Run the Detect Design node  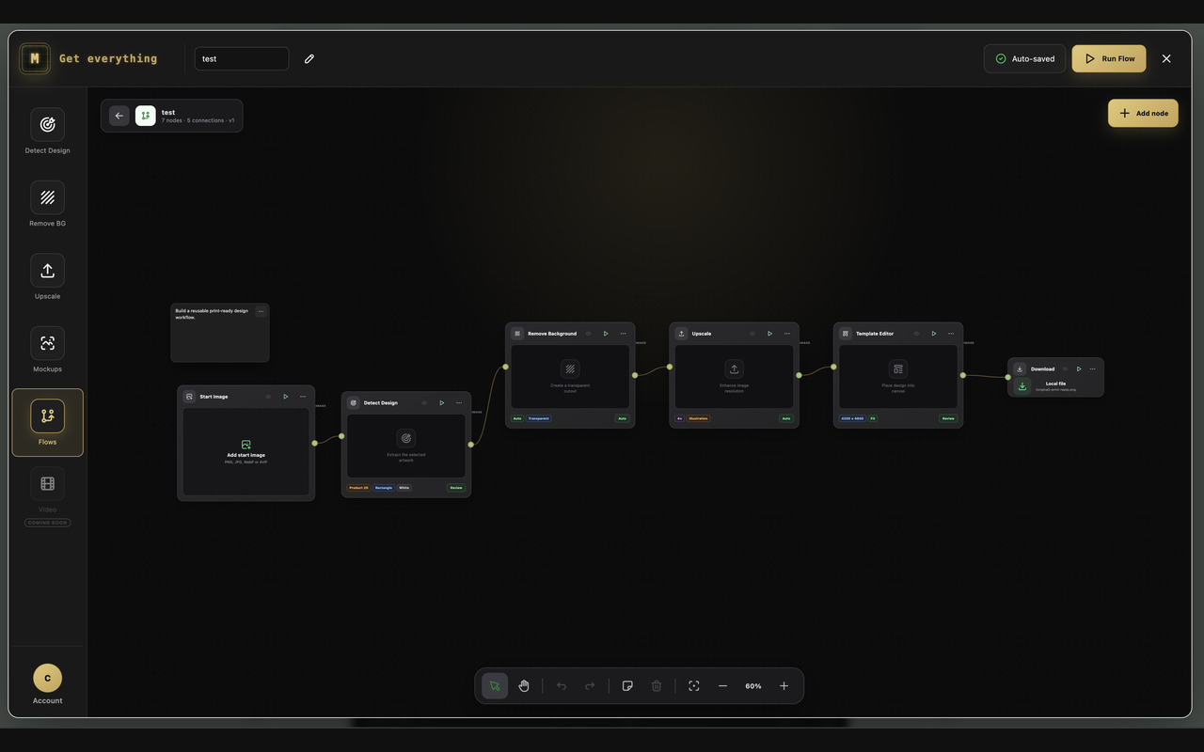pyautogui.click(x=442, y=403)
